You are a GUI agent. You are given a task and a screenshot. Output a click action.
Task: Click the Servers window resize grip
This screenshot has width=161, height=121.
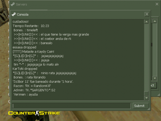(x=159, y=95)
